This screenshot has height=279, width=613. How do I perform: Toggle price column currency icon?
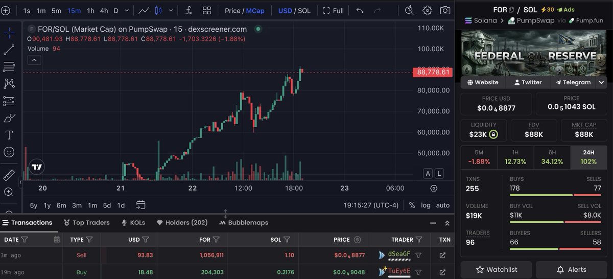click(x=357, y=239)
